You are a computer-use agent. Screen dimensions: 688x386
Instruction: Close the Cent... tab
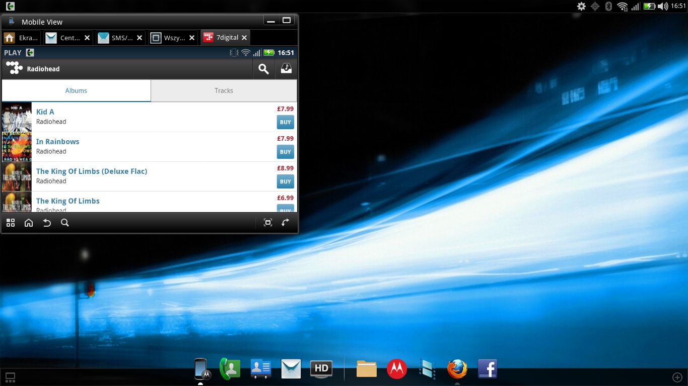[x=87, y=38]
